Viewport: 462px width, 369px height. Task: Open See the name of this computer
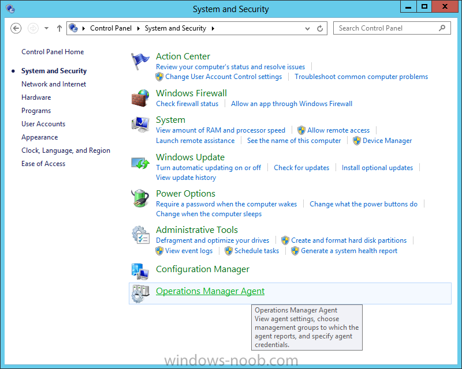294,141
